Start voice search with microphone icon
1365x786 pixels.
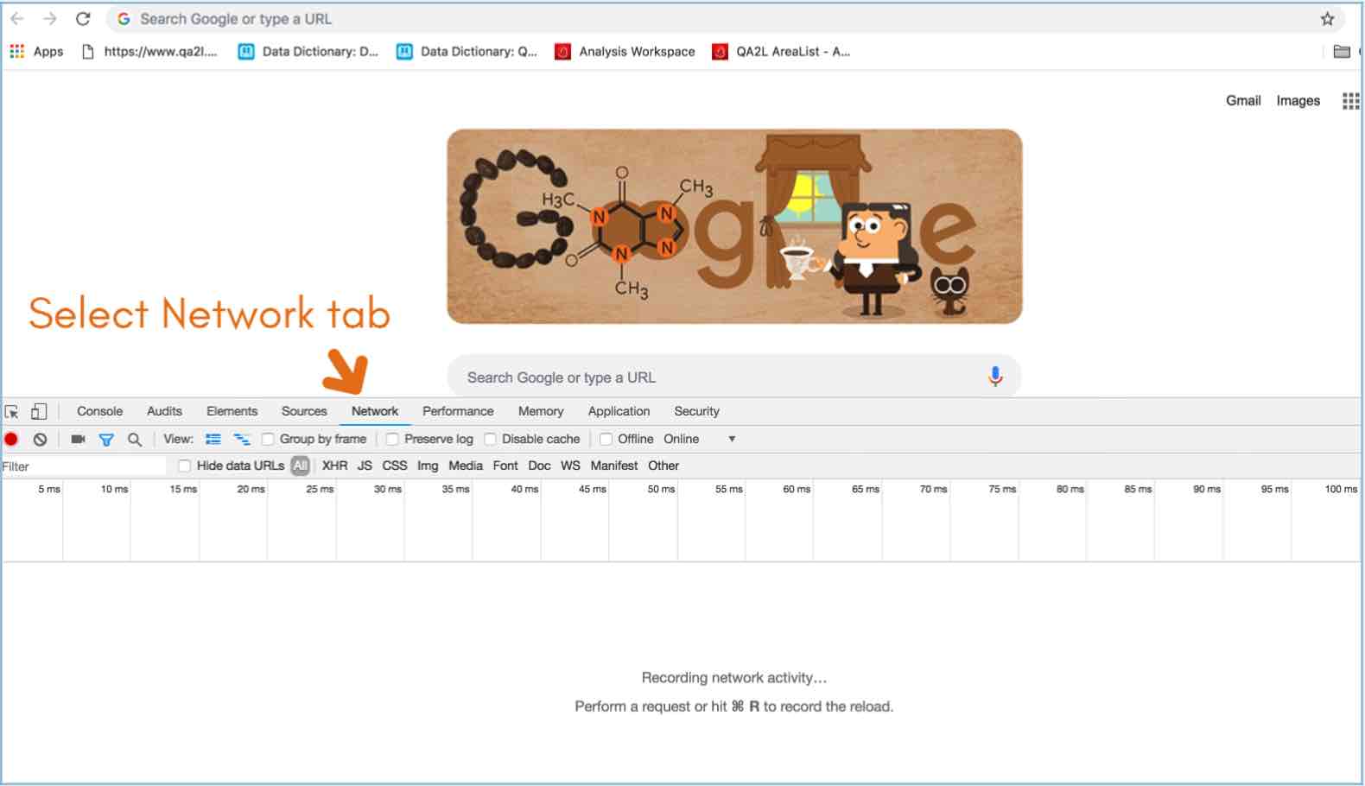pos(995,377)
